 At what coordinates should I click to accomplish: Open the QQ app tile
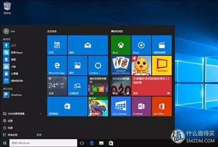(x=98, y=86)
